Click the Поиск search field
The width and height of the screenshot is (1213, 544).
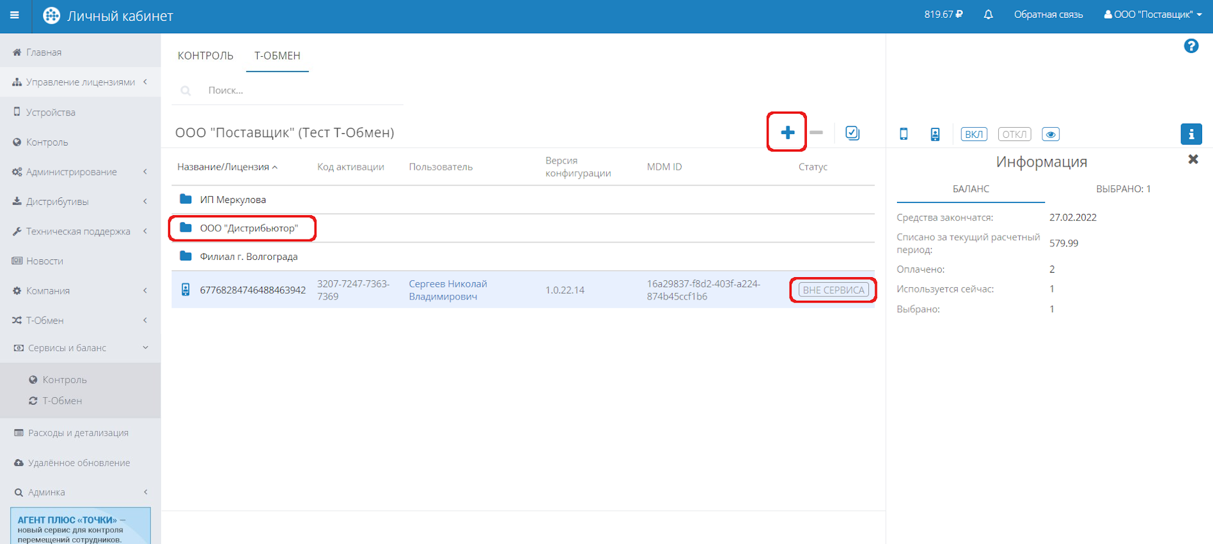point(301,91)
